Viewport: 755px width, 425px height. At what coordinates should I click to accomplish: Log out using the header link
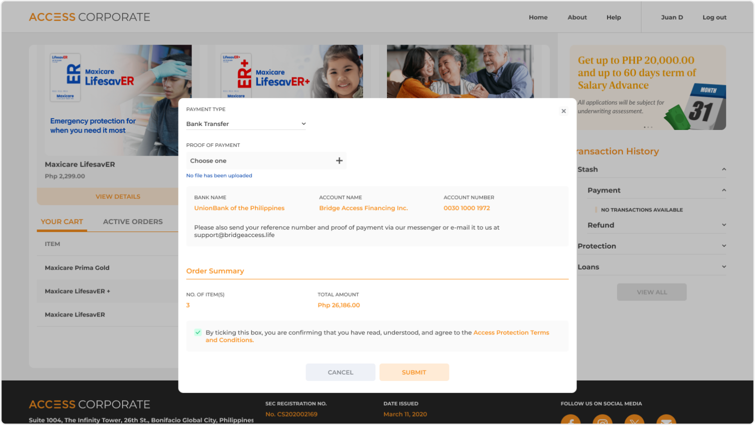tap(714, 17)
